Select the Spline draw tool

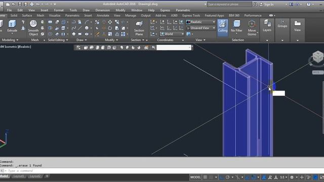[73, 28]
